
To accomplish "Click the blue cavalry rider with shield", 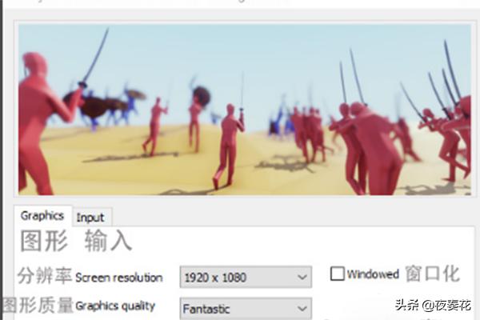I will (130, 102).
